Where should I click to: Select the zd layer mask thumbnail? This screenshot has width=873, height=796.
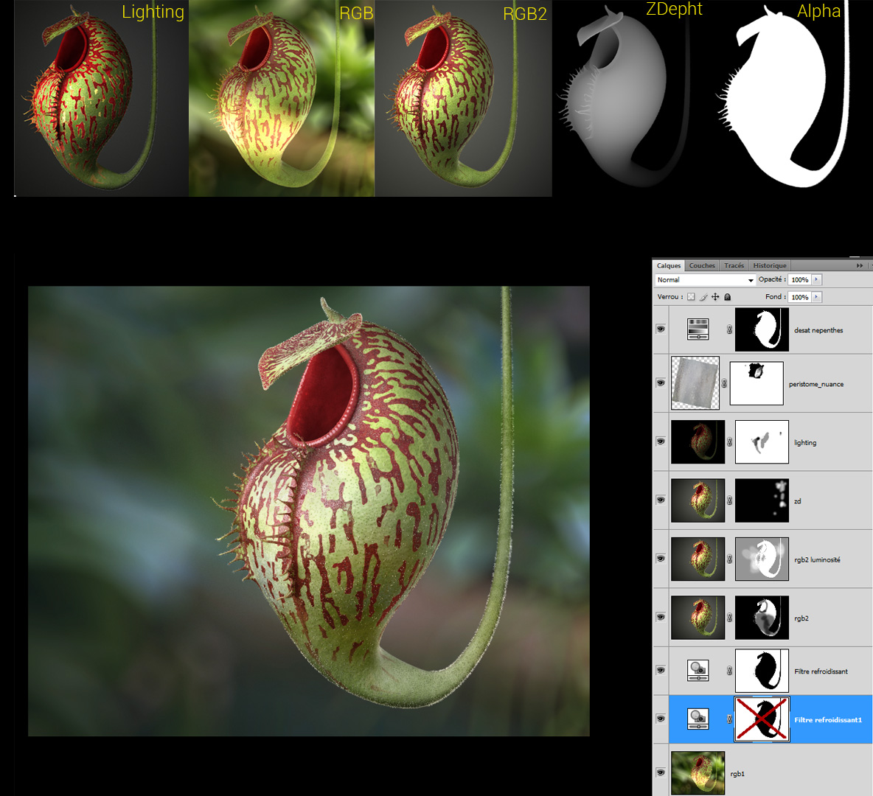point(762,500)
